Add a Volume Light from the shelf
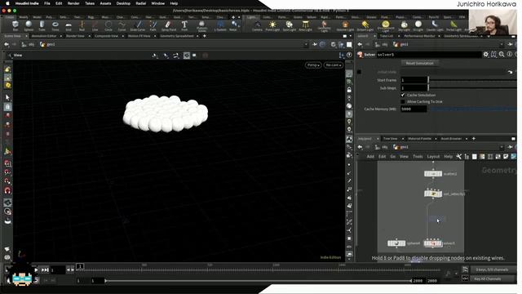The height and width of the screenshot is (294, 522). click(345, 25)
